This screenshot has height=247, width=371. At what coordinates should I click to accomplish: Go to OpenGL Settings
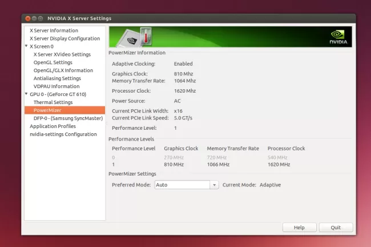pyautogui.click(x=53, y=62)
